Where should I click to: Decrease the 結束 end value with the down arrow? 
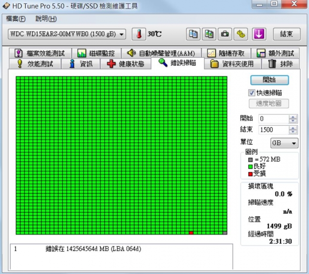click(293, 132)
